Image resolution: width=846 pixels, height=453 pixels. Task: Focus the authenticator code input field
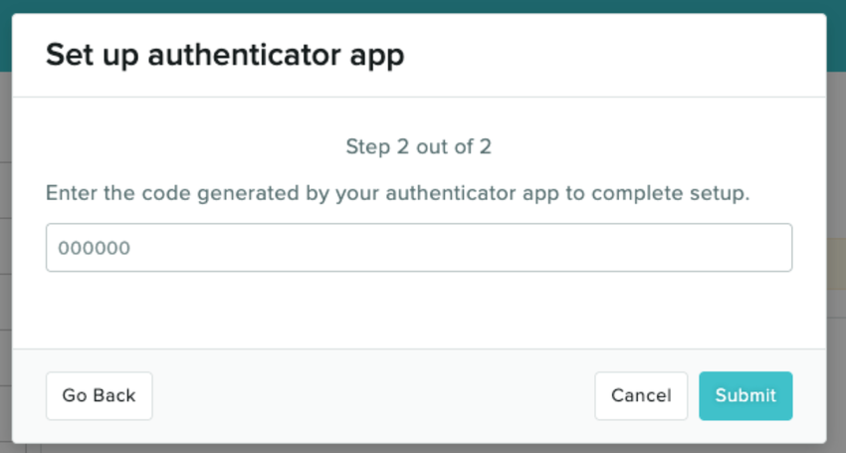(418, 248)
